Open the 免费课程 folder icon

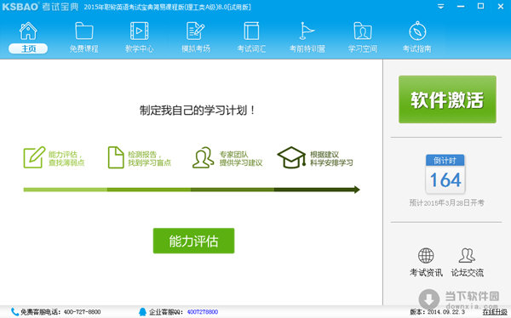pyautogui.click(x=84, y=31)
